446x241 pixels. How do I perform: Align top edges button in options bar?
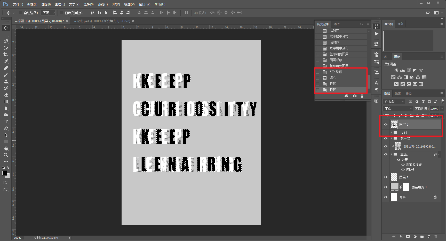click(x=93, y=13)
